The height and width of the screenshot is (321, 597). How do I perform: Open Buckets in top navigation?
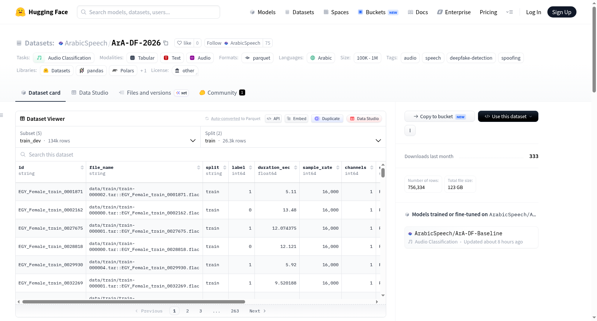click(378, 12)
